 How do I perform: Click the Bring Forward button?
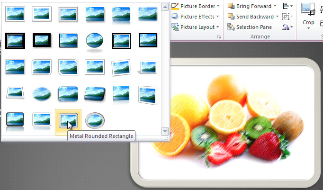(x=250, y=6)
